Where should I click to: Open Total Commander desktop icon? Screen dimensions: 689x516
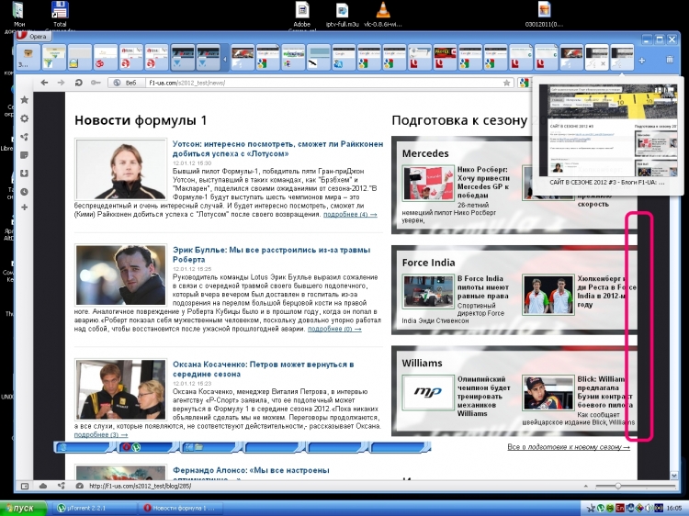pos(60,16)
